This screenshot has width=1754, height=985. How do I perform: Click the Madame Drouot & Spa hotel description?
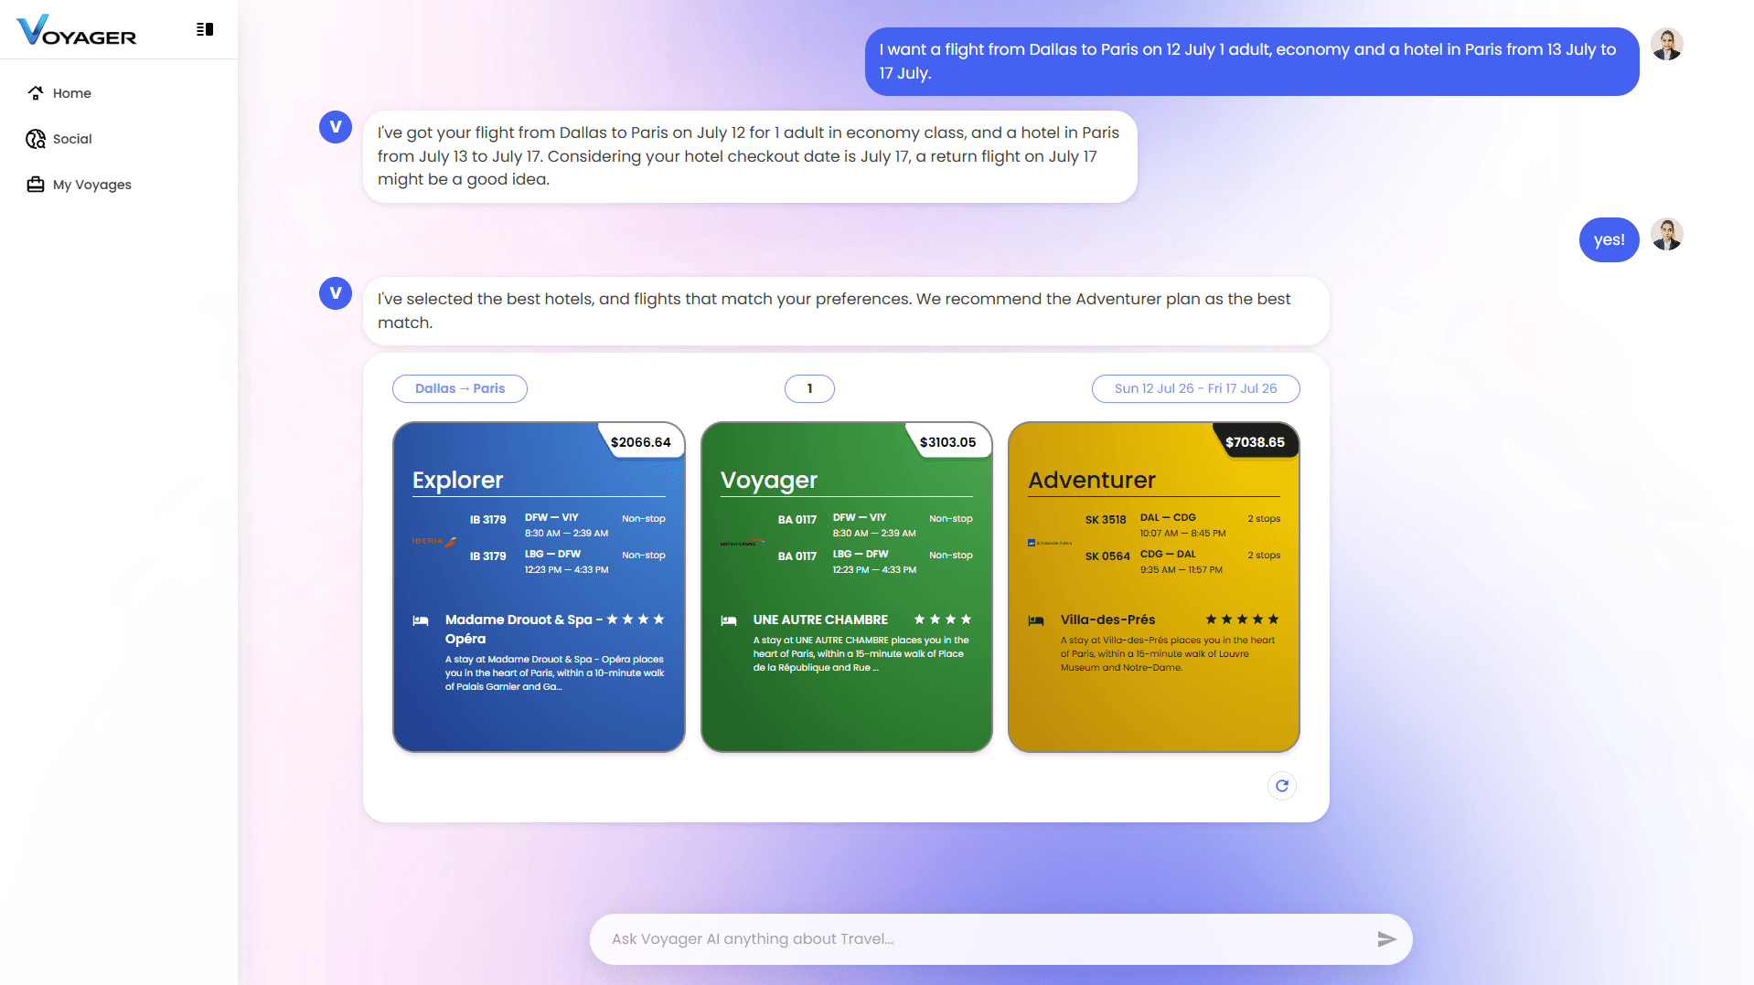click(x=555, y=673)
